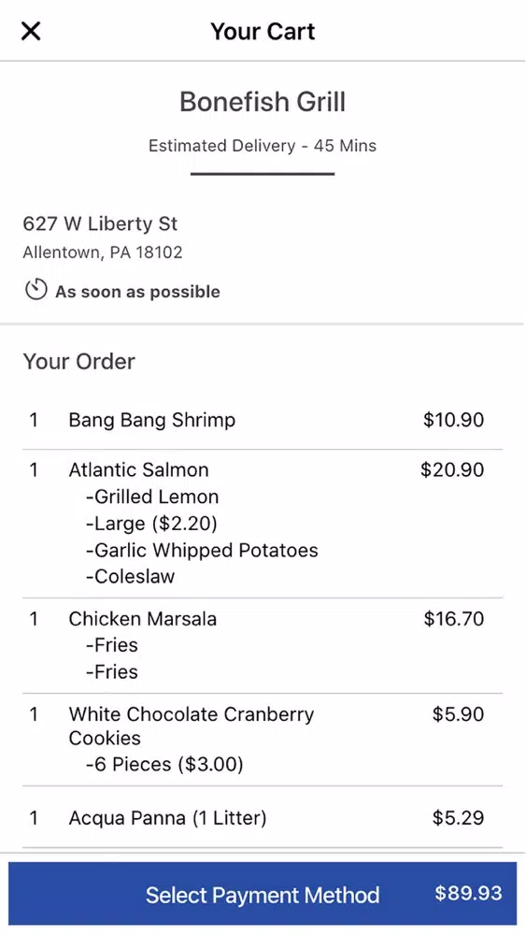This screenshot has height=935, width=526.
Task: Select the Payment Method button
Action: point(263,893)
